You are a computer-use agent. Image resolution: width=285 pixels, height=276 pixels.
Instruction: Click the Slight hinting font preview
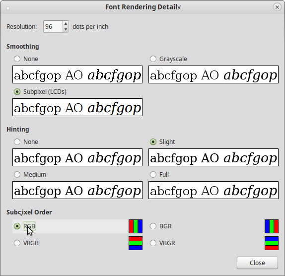tap(214, 157)
